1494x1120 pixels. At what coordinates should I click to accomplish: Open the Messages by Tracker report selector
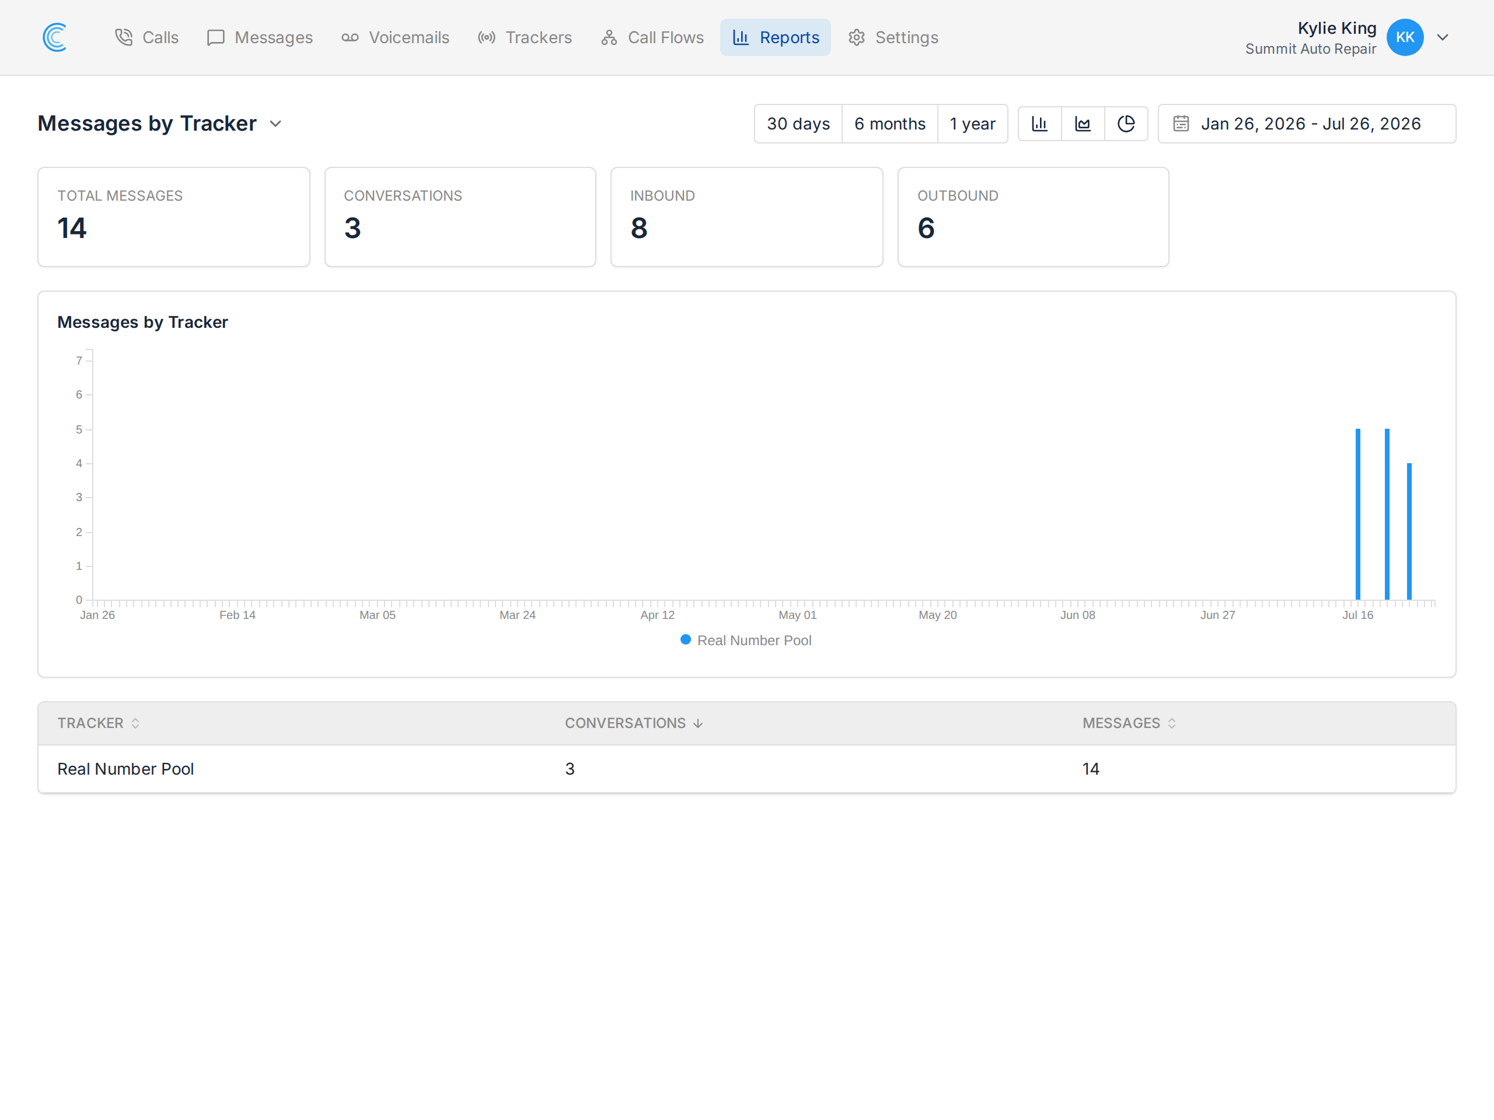159,124
